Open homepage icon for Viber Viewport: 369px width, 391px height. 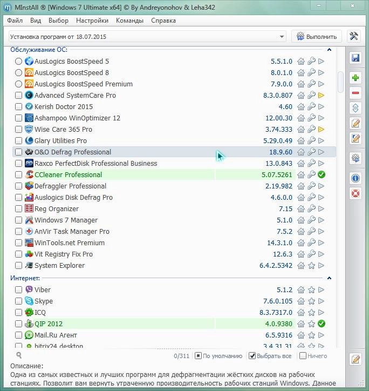[x=301, y=290]
